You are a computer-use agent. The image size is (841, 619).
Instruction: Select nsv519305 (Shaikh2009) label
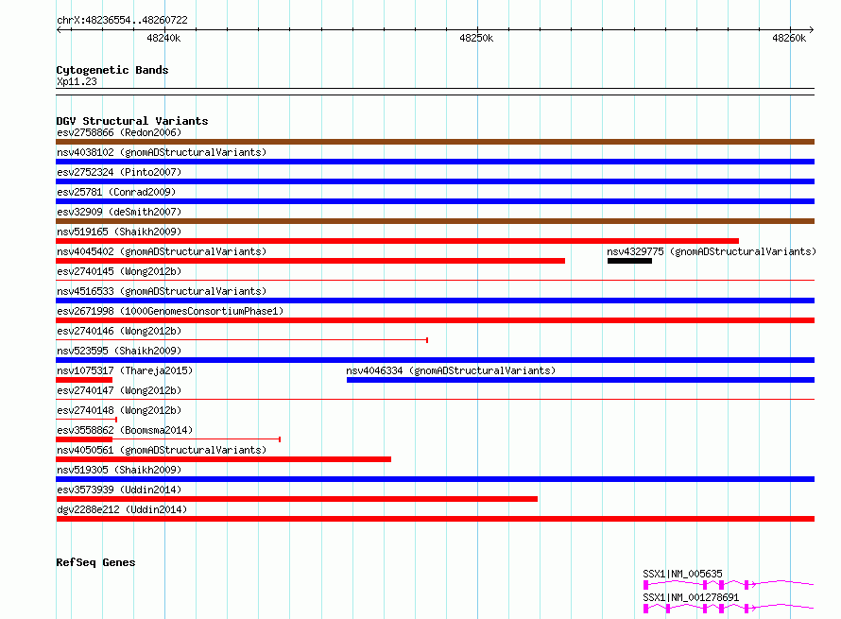[x=119, y=470]
